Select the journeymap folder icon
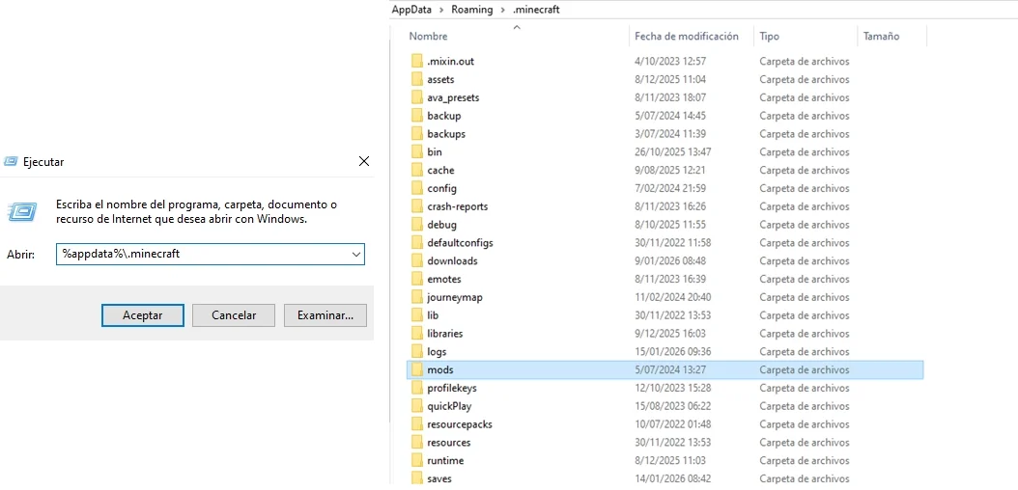The height and width of the screenshot is (490, 1018). click(x=417, y=297)
